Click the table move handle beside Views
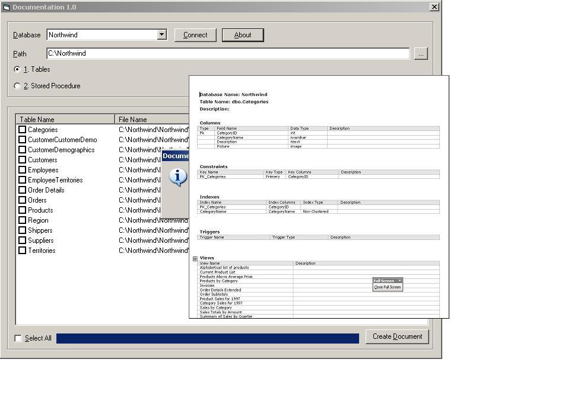Image resolution: width=571 pixels, height=417 pixels. (195, 258)
